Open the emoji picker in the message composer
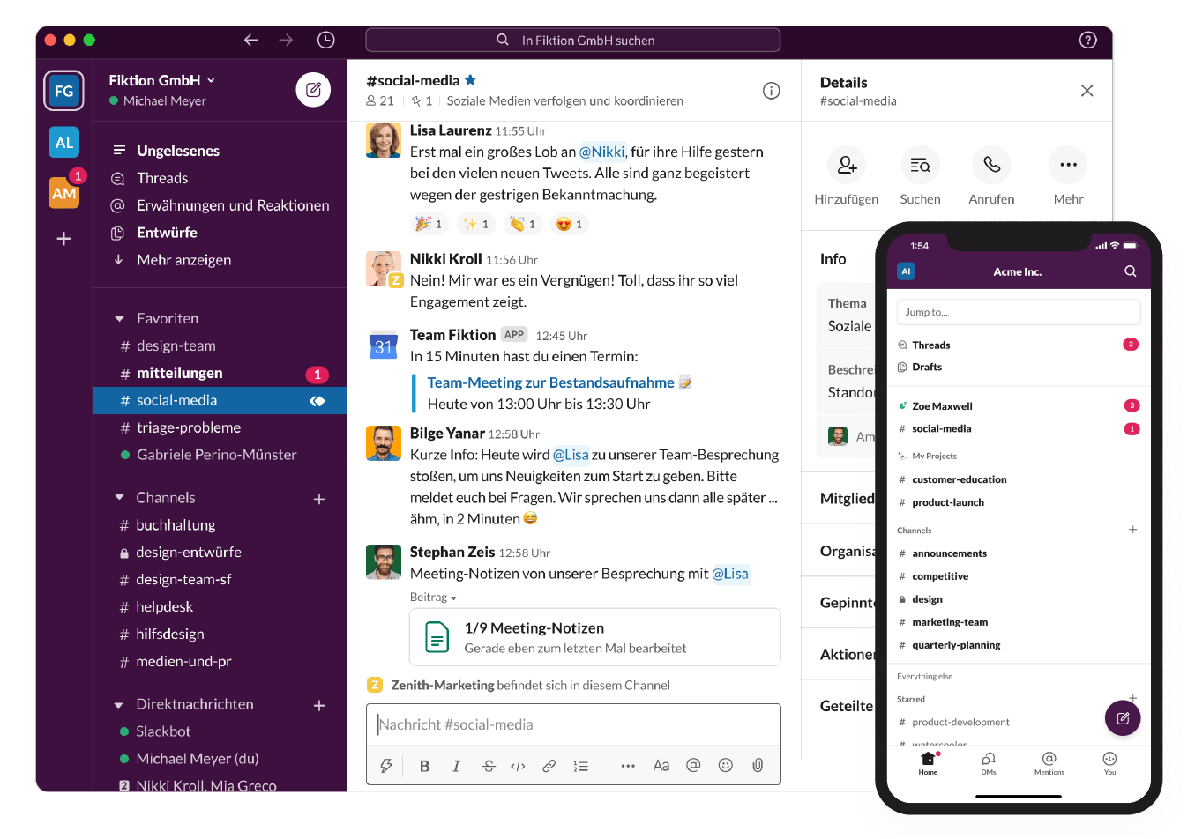The image size is (1195, 839). [725, 765]
